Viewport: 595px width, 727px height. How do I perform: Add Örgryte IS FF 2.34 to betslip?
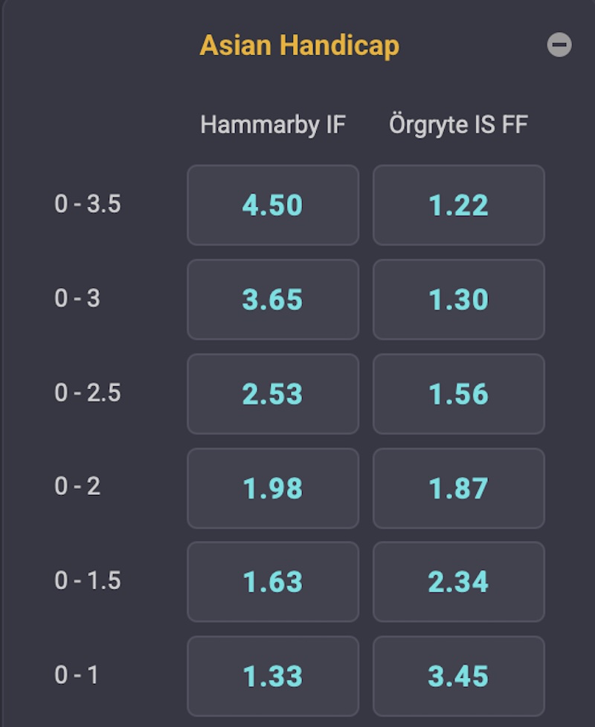[x=458, y=582]
